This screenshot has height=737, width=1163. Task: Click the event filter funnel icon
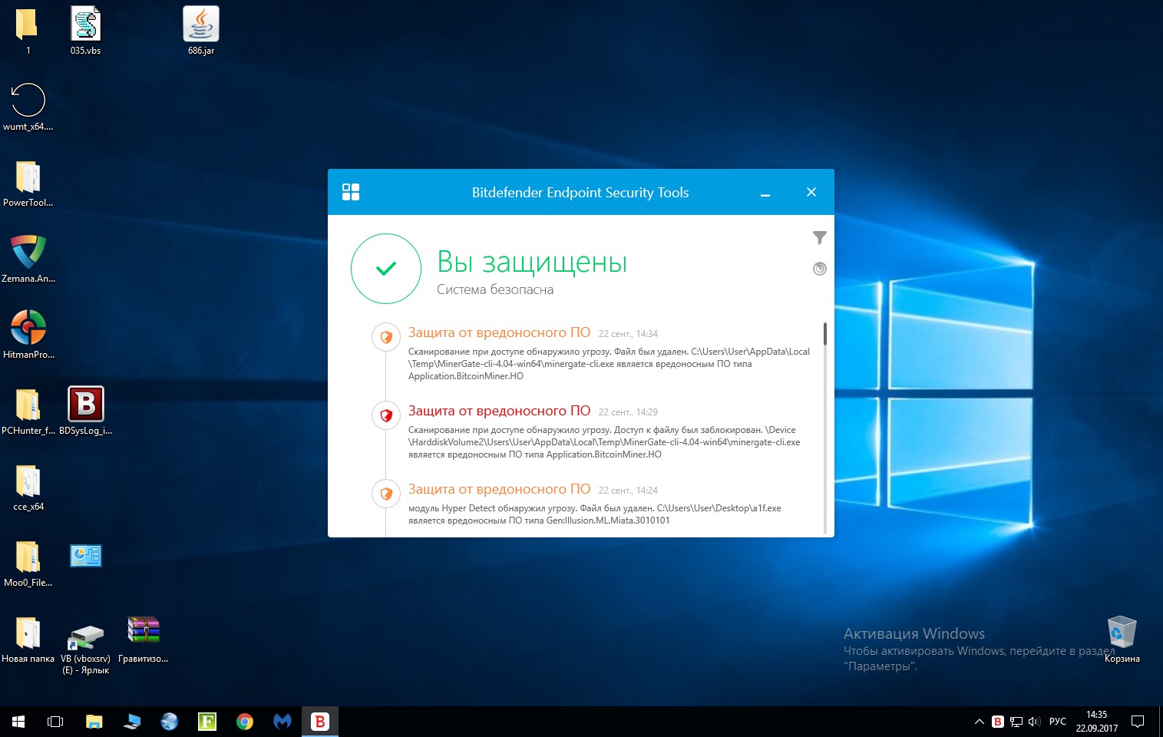click(819, 238)
